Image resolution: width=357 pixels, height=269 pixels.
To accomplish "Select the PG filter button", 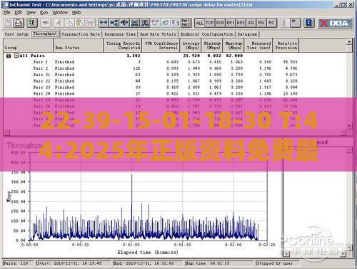I will [261, 23].
